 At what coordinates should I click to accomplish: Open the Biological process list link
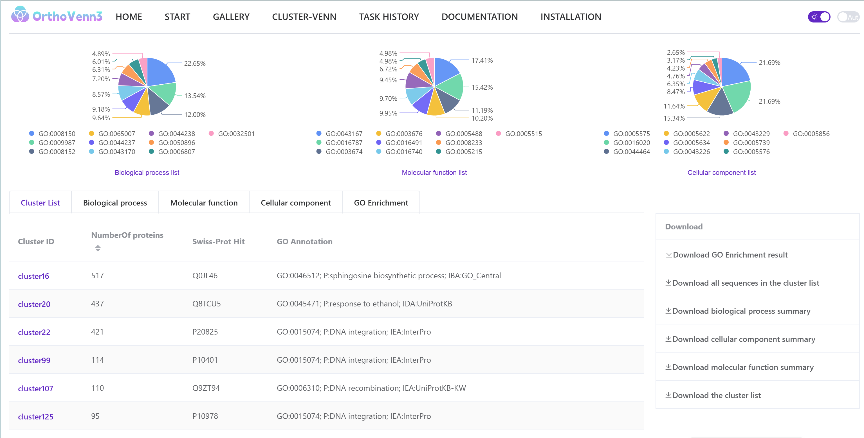(147, 173)
